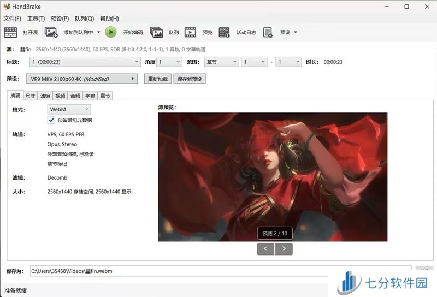
Task: Open the VP9 MKV 2160p60 4K preset selector
Action: (x=82, y=79)
